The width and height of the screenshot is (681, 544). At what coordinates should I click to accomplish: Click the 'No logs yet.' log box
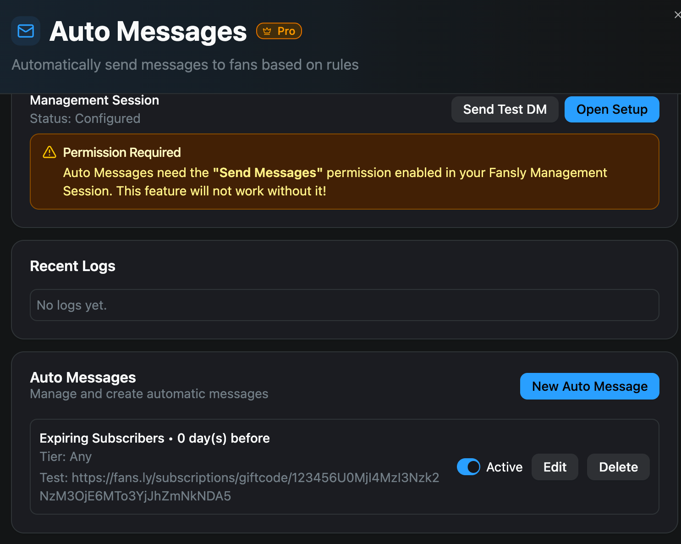(344, 305)
